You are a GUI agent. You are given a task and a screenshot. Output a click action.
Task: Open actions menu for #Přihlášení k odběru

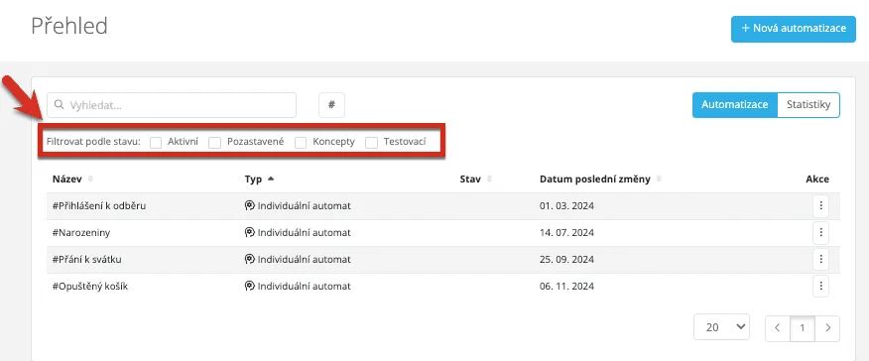tap(820, 206)
